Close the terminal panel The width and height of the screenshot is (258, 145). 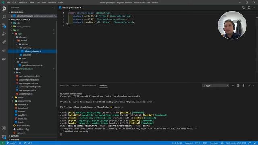[254, 85]
